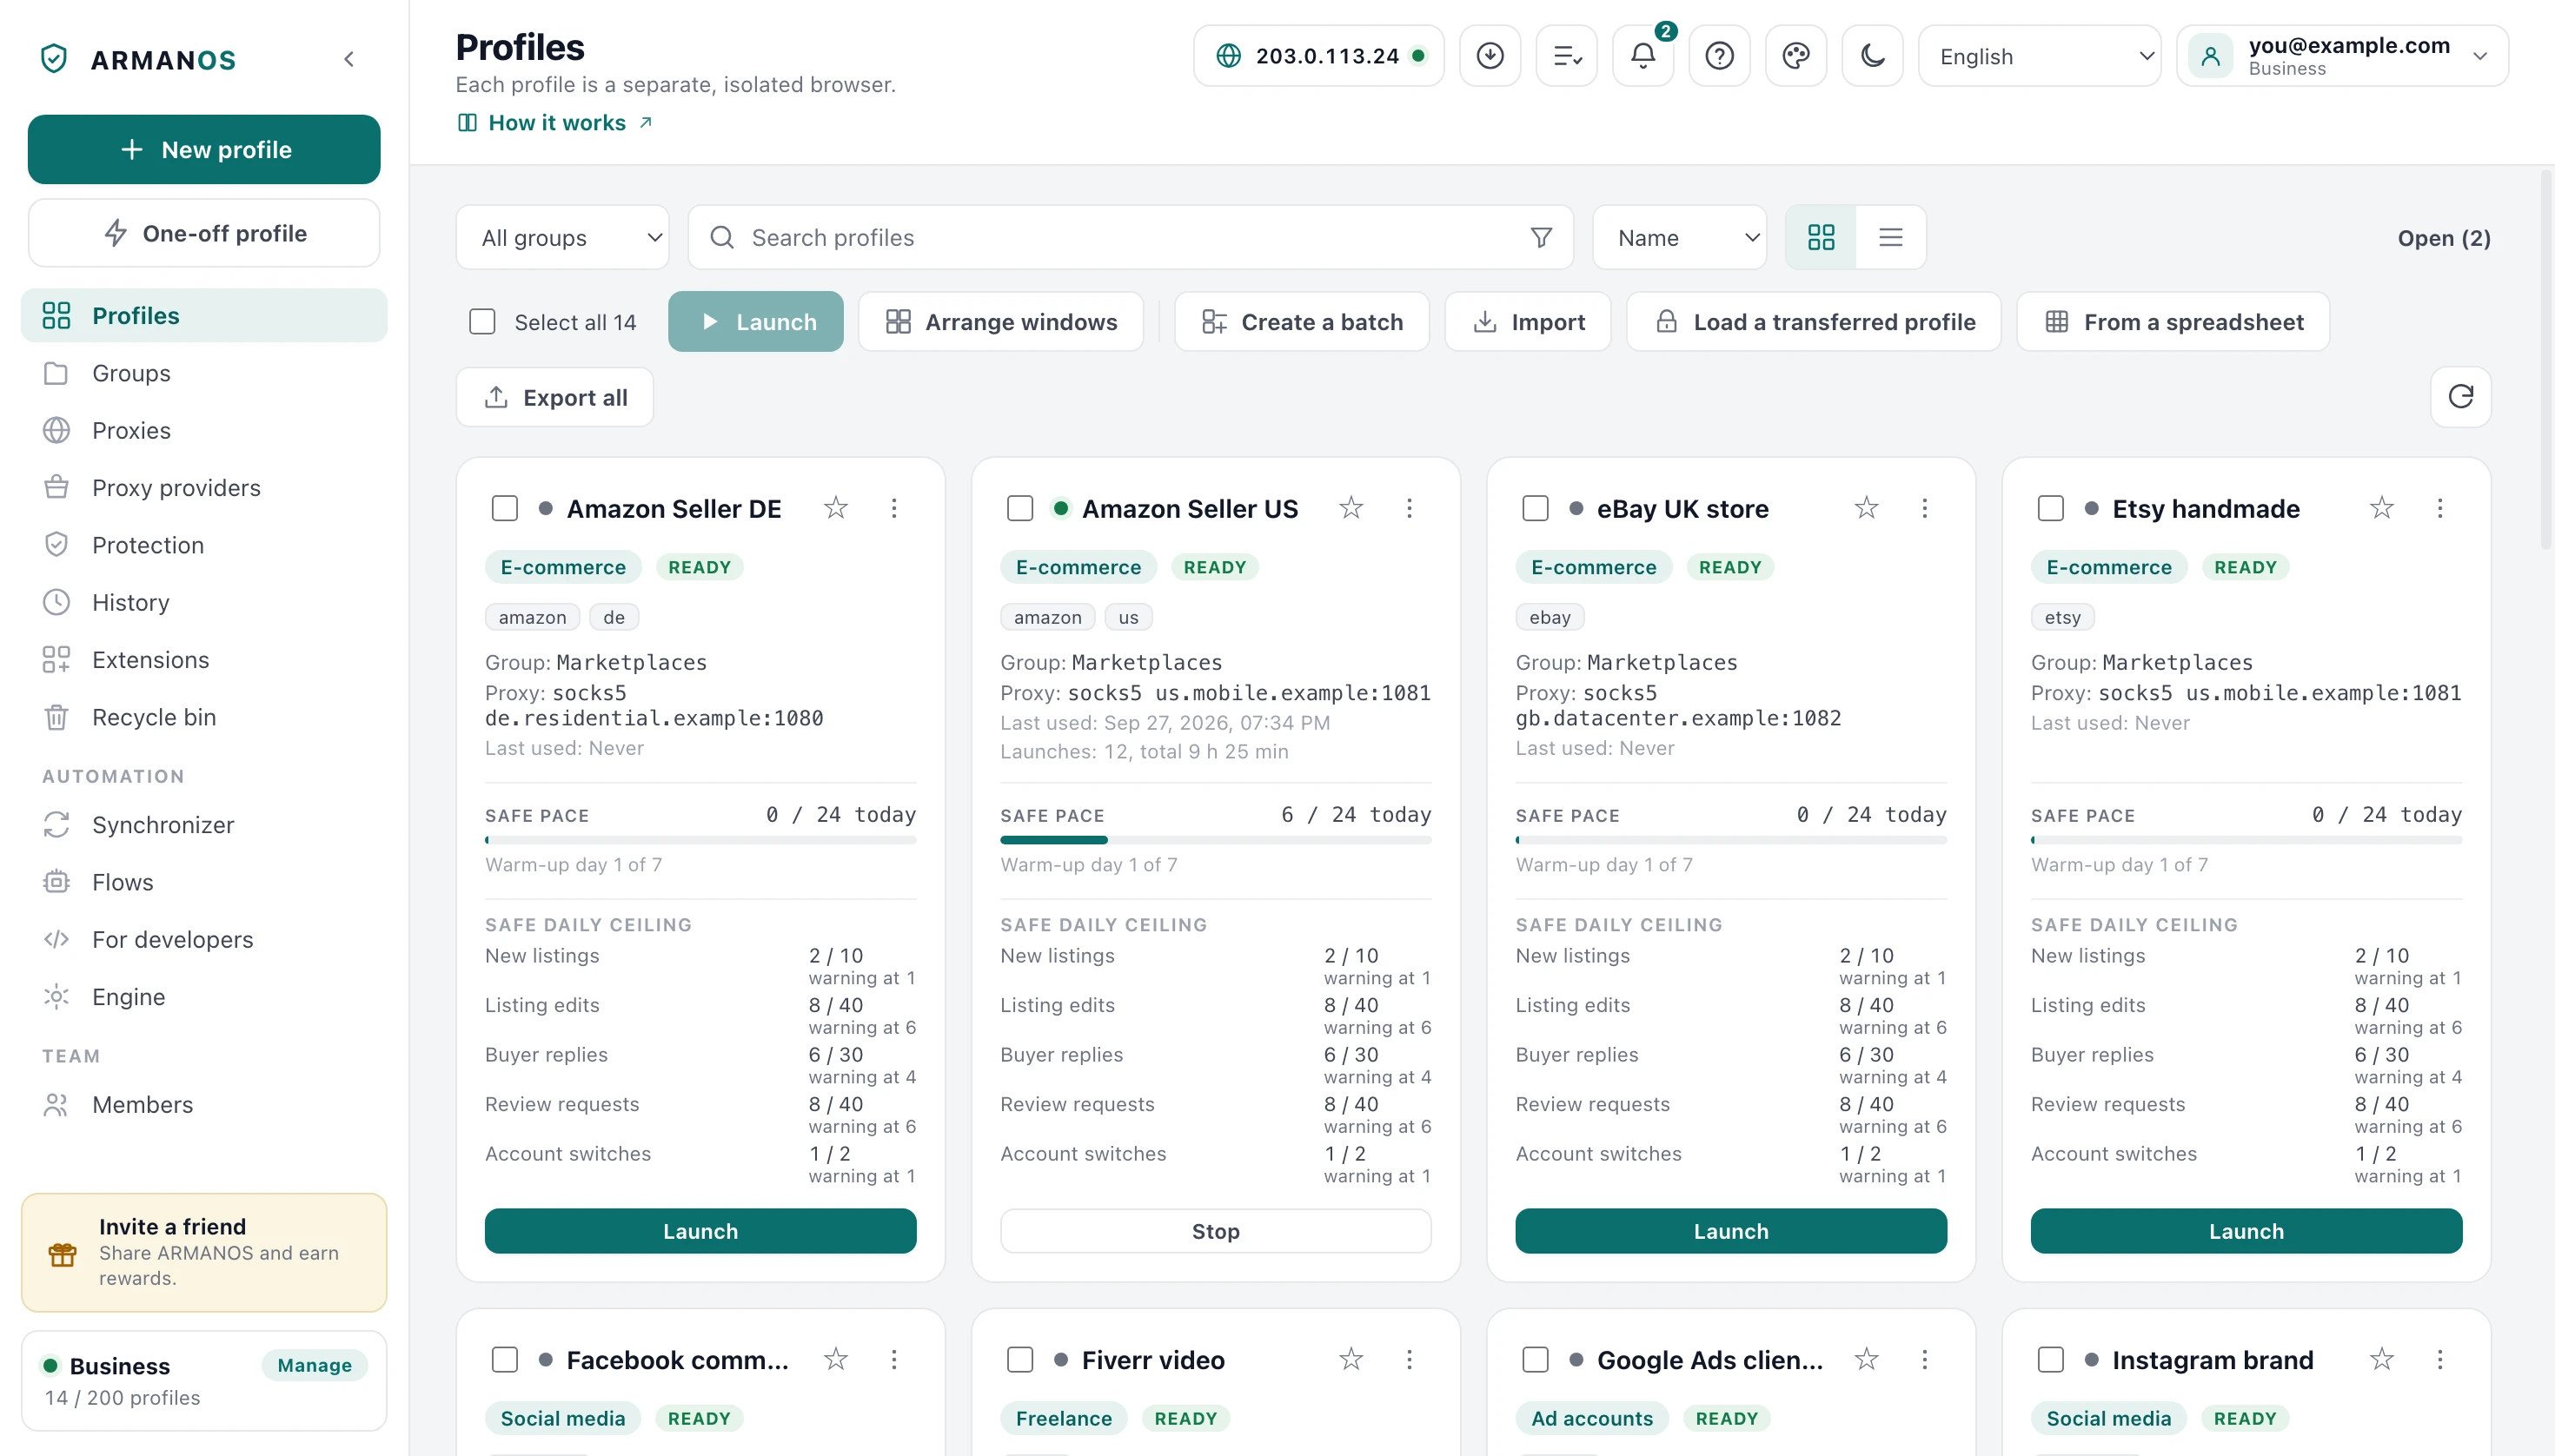Open the task queue list icon
The image size is (2555, 1456).
pyautogui.click(x=1567, y=56)
